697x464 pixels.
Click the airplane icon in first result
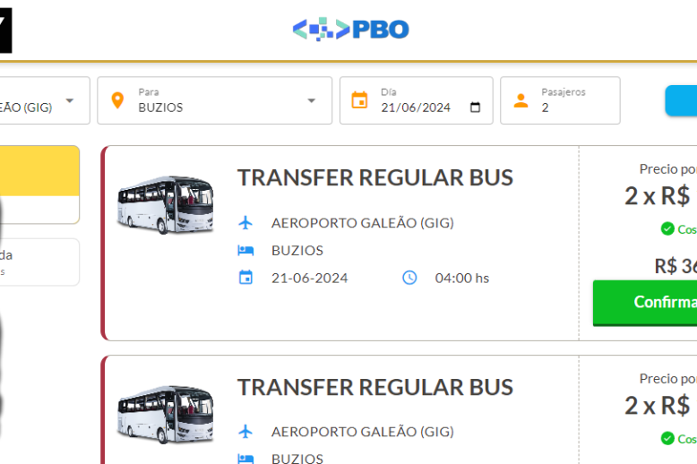pos(245,222)
